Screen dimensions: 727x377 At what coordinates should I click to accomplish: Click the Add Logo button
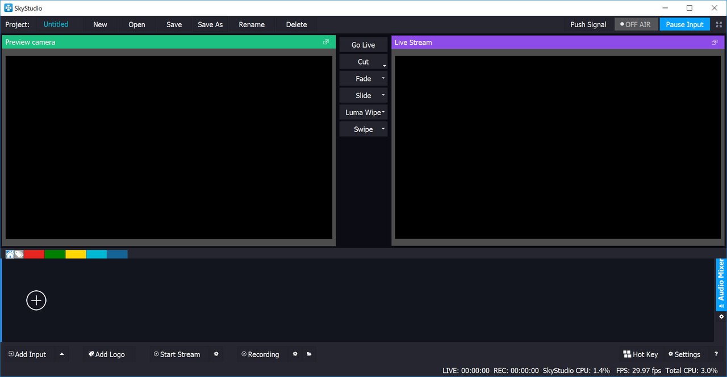pos(107,354)
